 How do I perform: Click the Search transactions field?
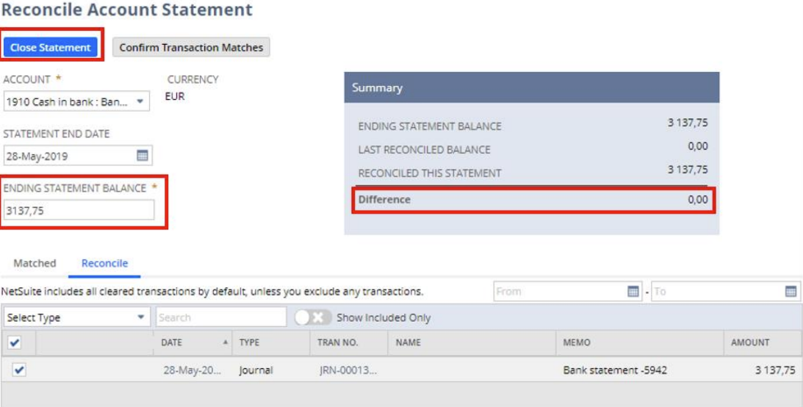tap(221, 317)
